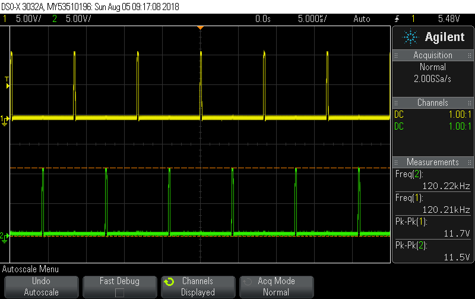Click the Pk-Pk(2) 11.5V measurement
This screenshot has height=299, width=475.
tap(433, 251)
